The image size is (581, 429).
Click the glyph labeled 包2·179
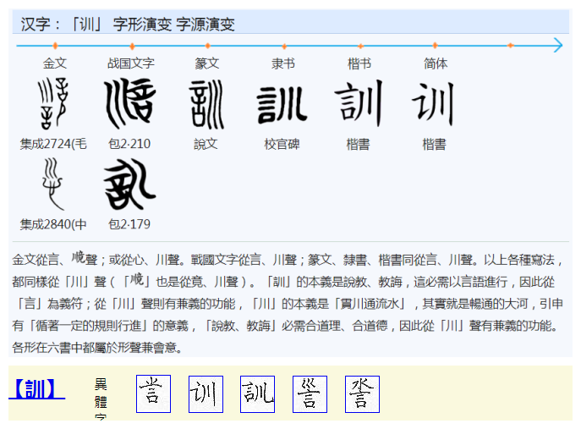click(x=129, y=184)
